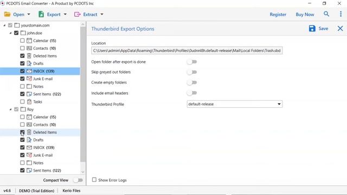This screenshot has width=347, height=195.
Task: Click the Save button label
Action: coord(323,29)
